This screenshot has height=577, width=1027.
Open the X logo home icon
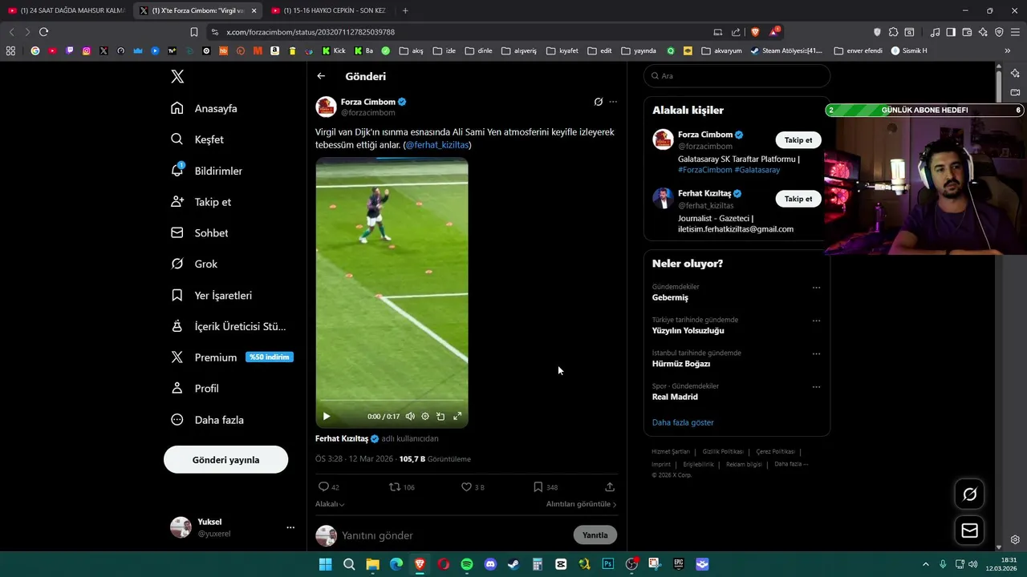click(177, 76)
